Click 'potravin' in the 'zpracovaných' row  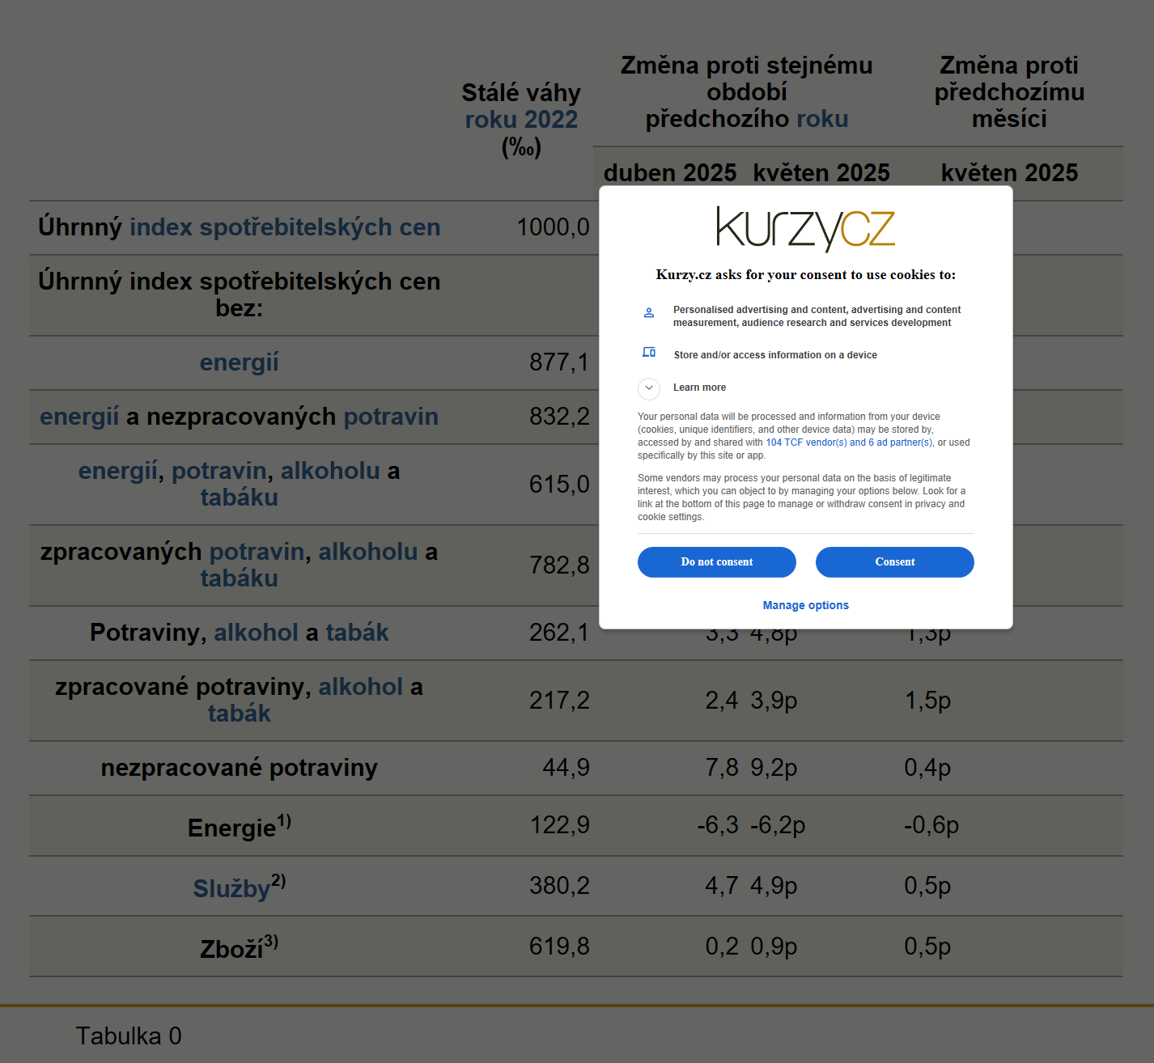[257, 552]
